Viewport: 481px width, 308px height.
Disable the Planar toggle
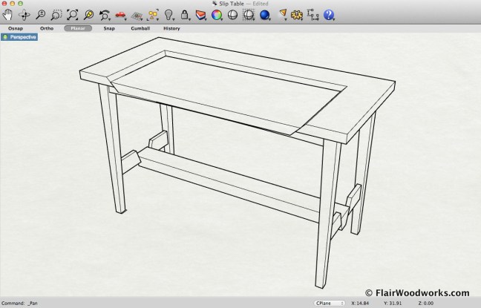coord(77,28)
